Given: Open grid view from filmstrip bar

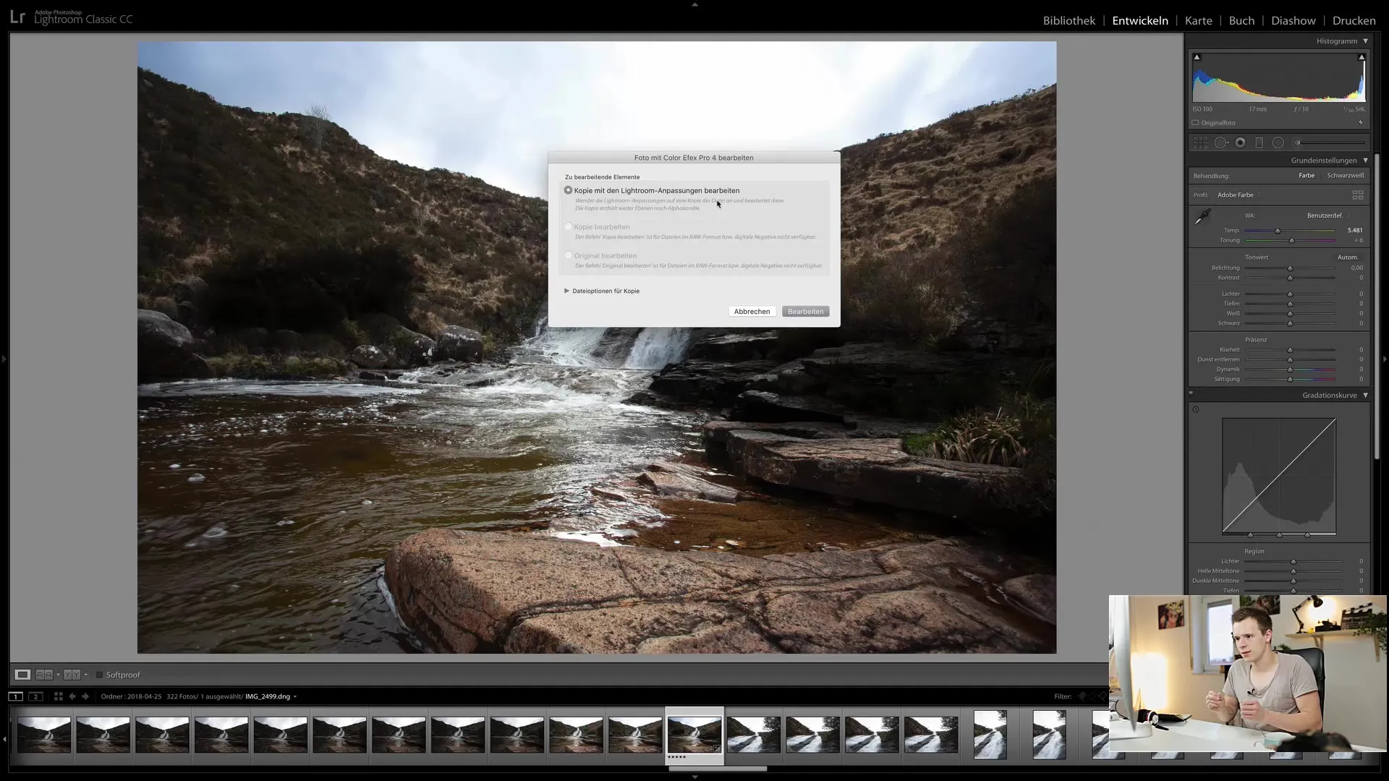Looking at the screenshot, I should click(x=58, y=696).
